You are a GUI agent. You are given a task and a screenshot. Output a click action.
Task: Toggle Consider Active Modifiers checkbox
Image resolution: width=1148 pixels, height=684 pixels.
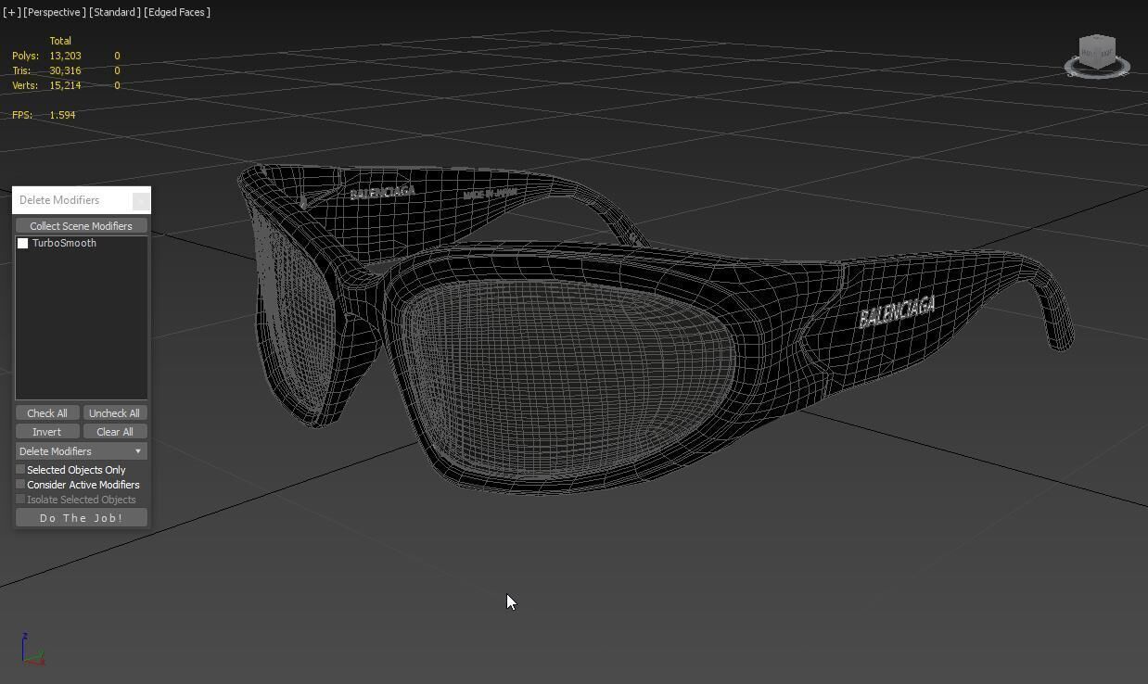point(20,485)
